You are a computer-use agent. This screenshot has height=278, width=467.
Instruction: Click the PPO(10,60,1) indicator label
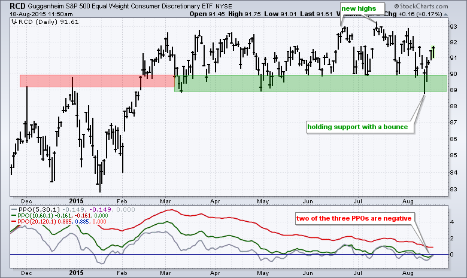tap(37, 216)
